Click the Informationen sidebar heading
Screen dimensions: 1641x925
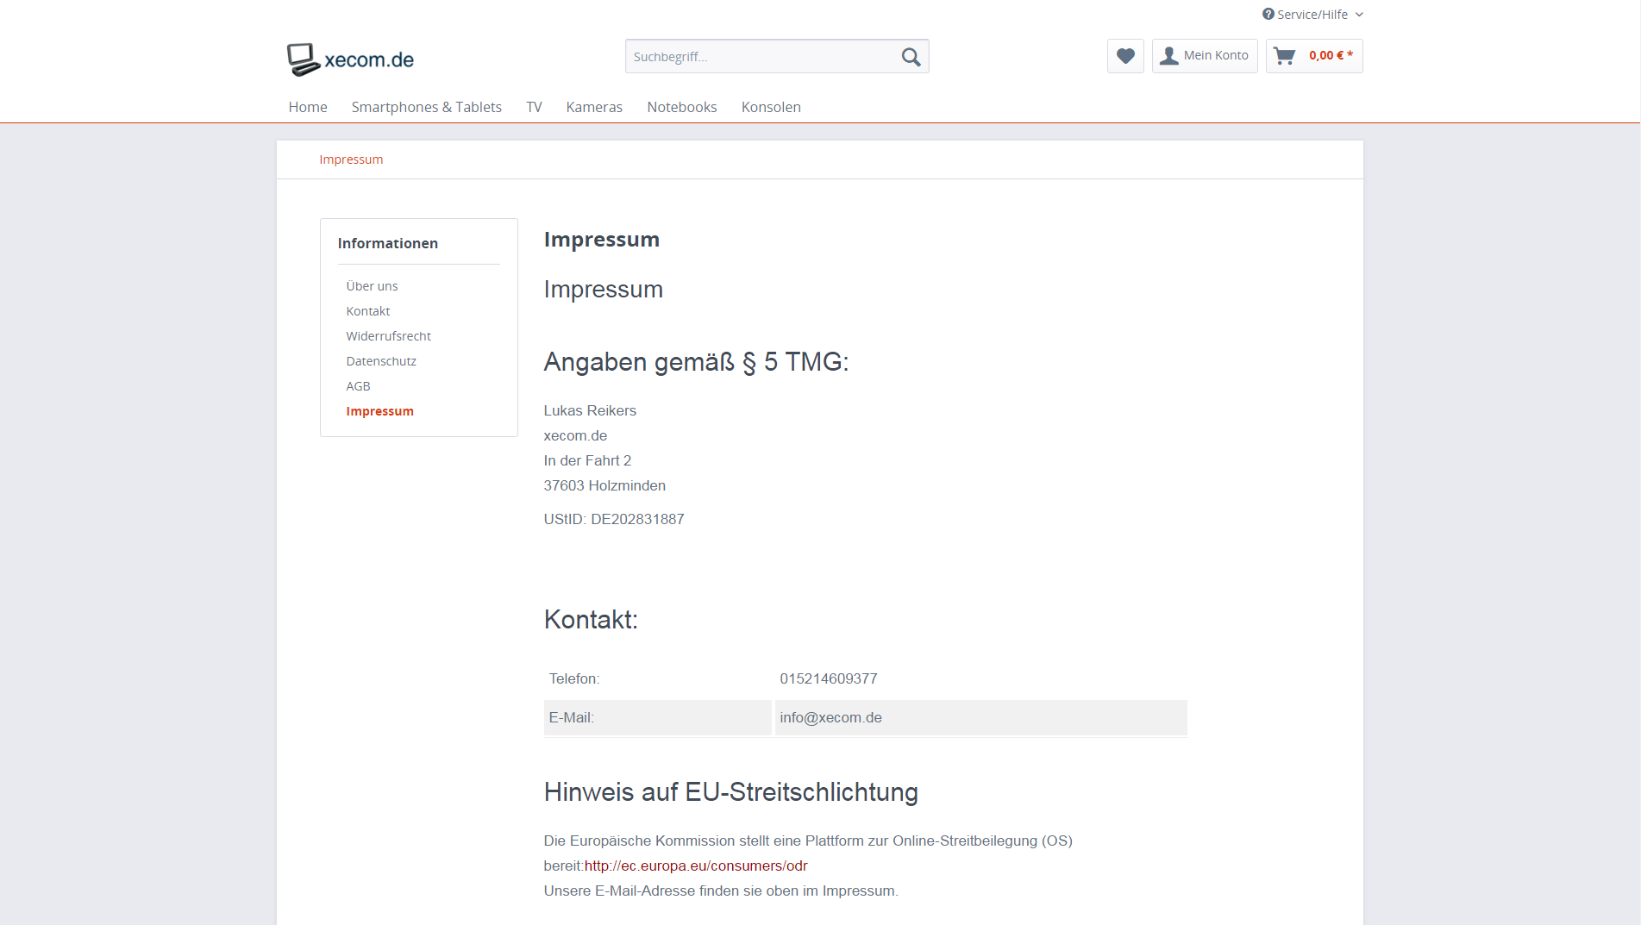tap(387, 243)
